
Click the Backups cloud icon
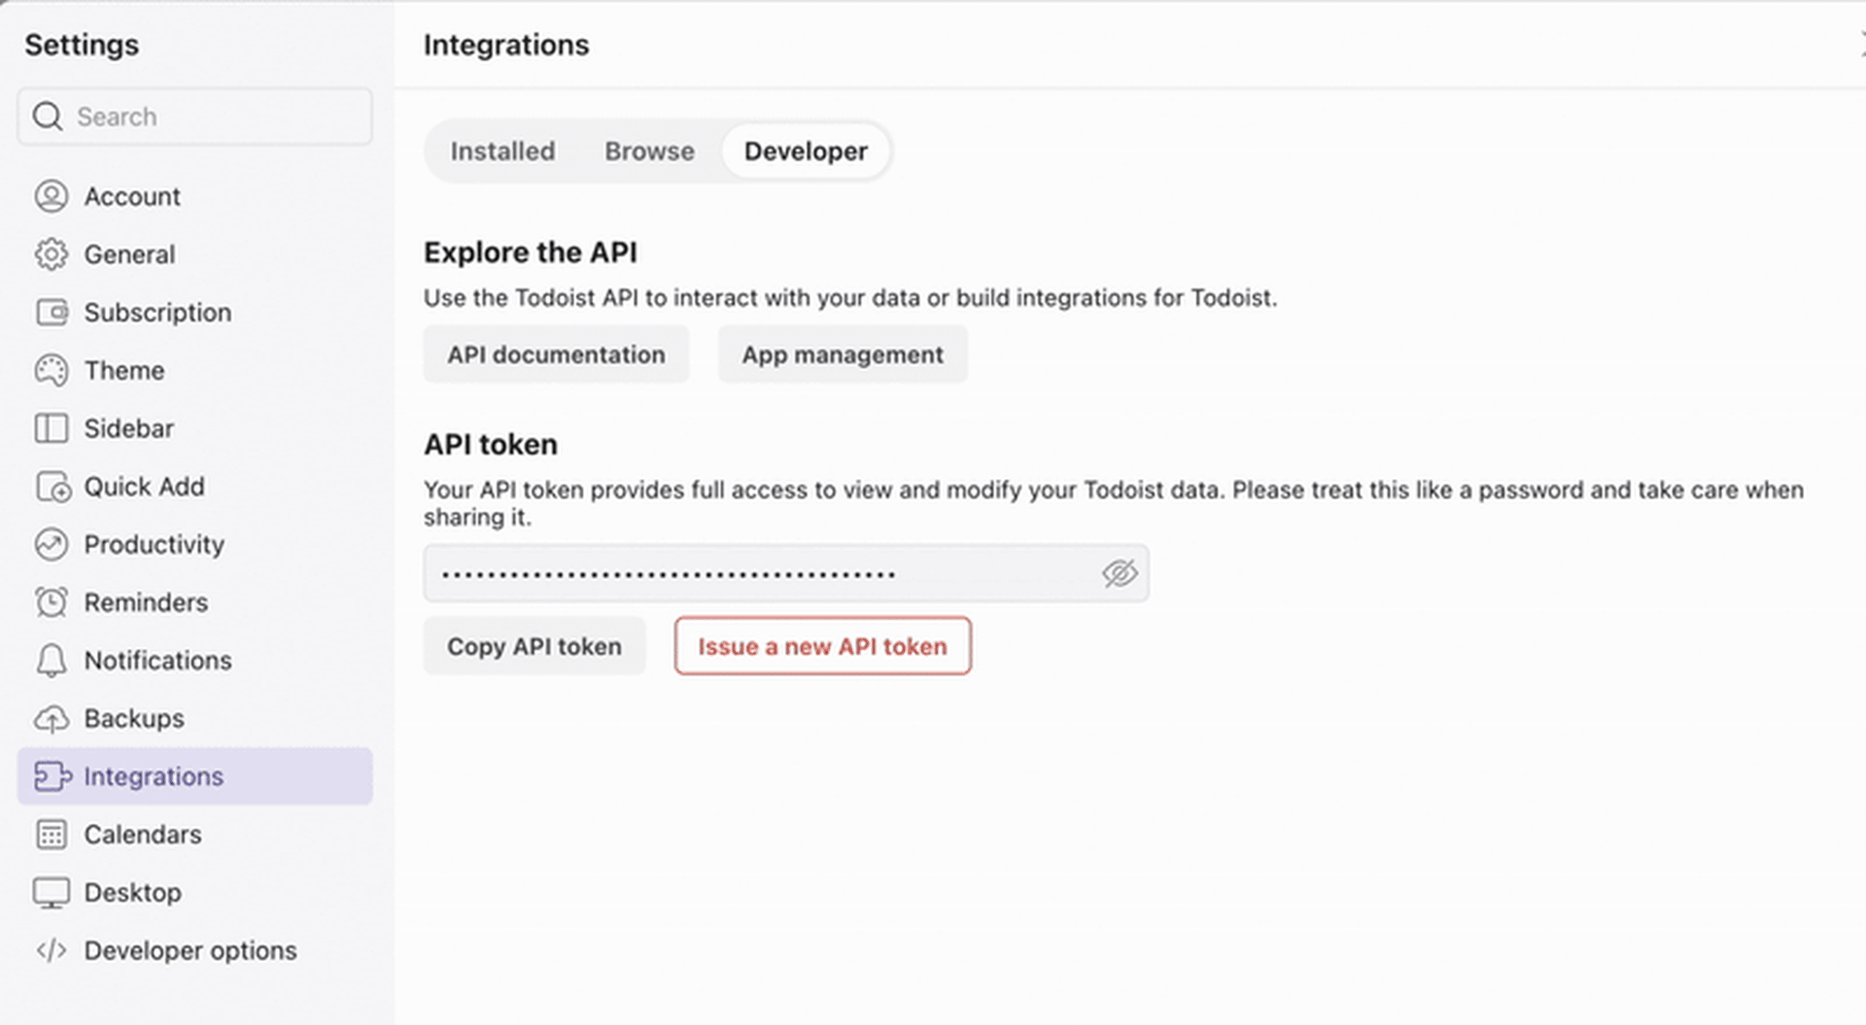coord(52,718)
